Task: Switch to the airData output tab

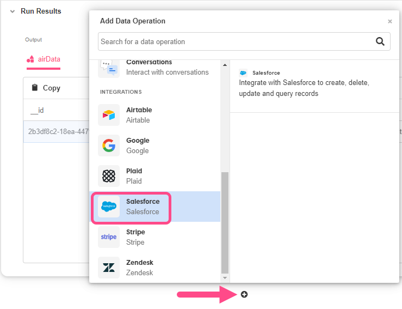Action: pos(44,59)
